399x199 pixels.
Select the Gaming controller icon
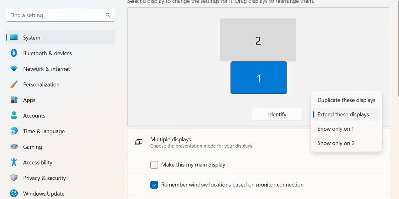14,147
